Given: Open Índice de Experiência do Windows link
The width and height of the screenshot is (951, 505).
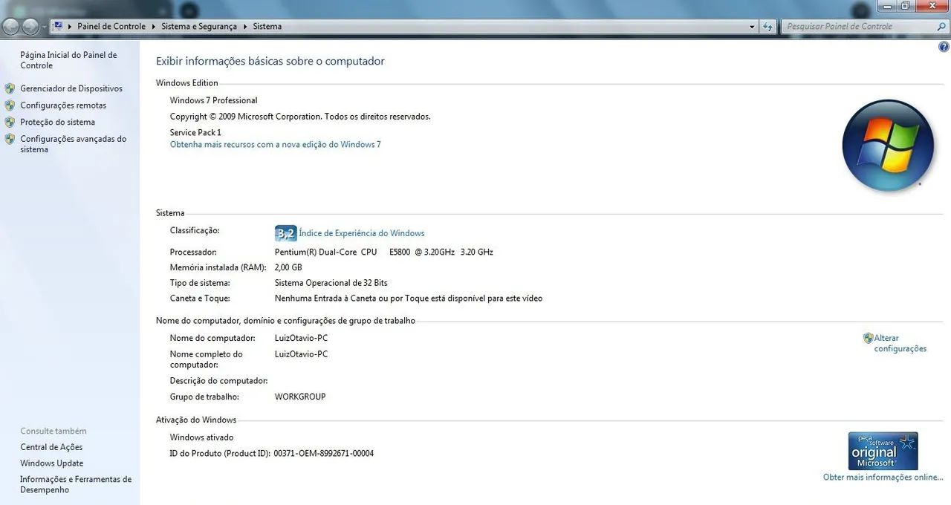Looking at the screenshot, I should (361, 232).
